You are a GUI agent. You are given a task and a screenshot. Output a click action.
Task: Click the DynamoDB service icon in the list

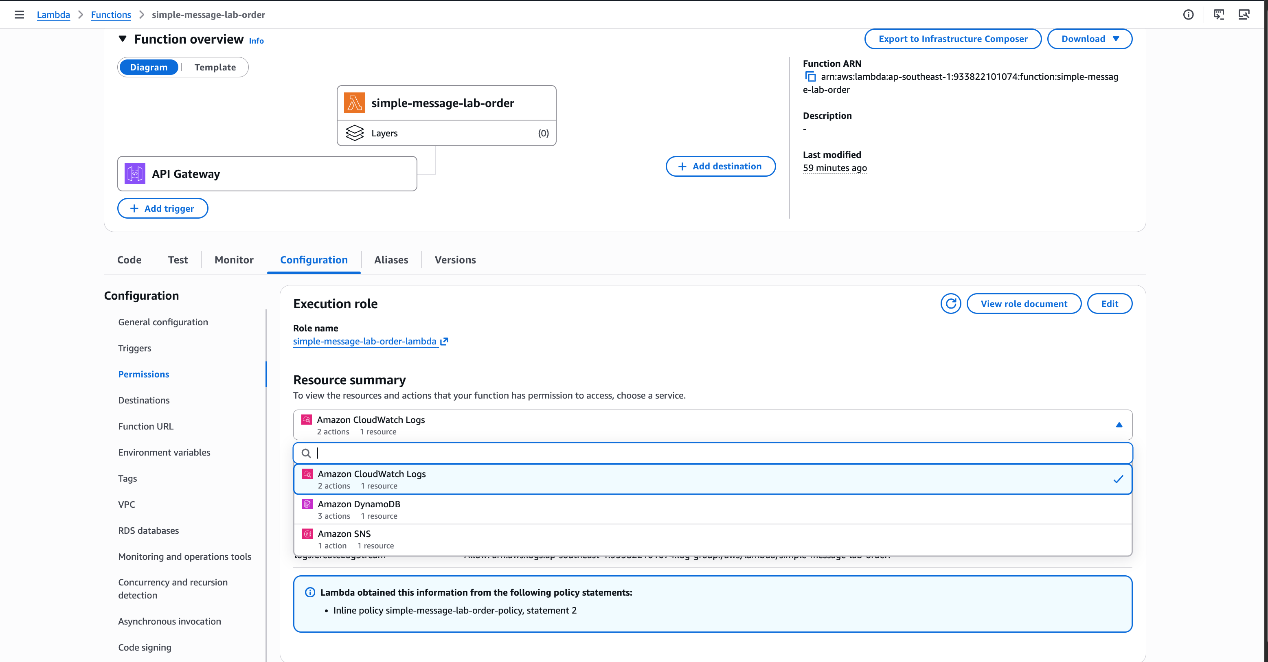coord(307,504)
